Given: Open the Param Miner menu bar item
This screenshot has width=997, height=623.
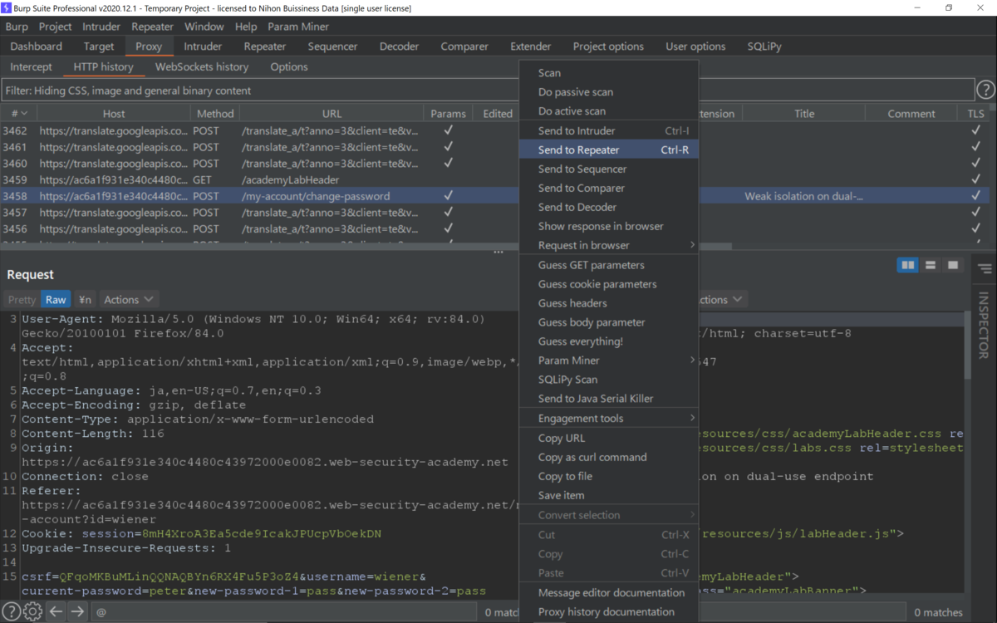Looking at the screenshot, I should pyautogui.click(x=298, y=27).
